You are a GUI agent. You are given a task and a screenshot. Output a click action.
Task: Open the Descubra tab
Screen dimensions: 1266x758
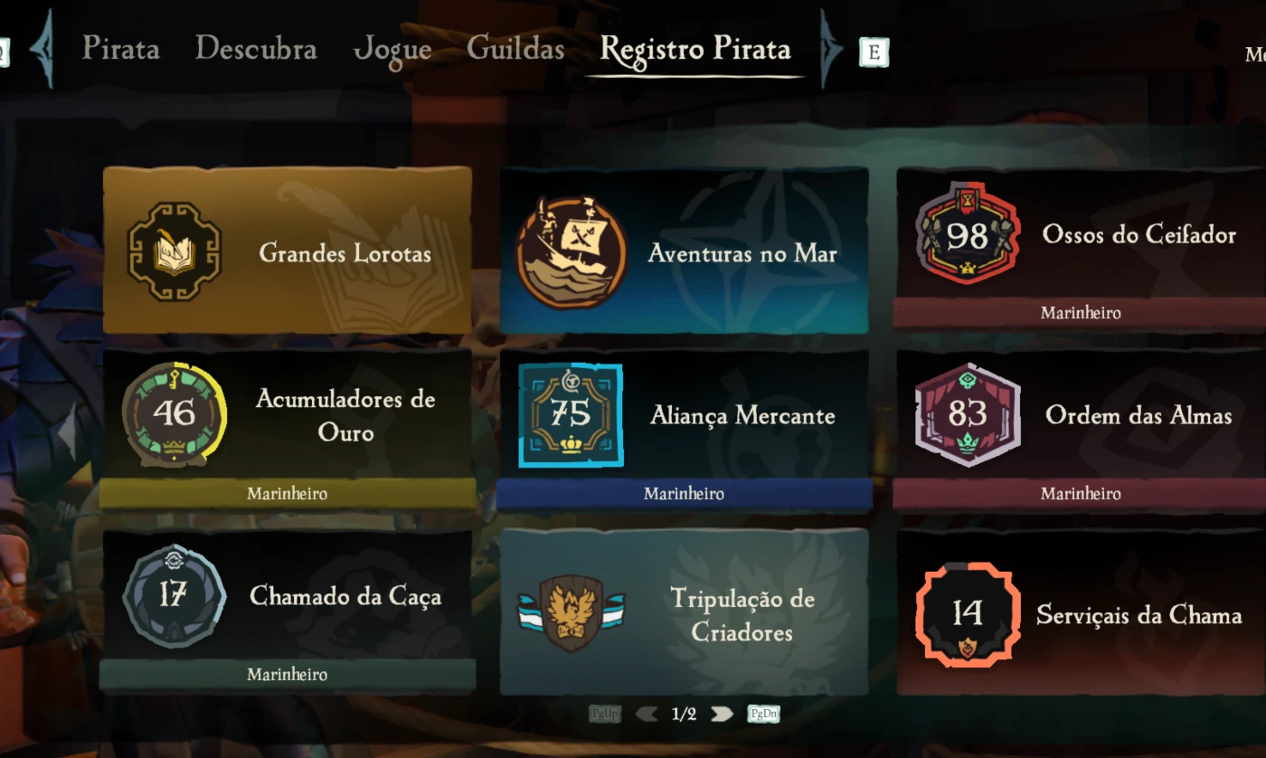[256, 48]
